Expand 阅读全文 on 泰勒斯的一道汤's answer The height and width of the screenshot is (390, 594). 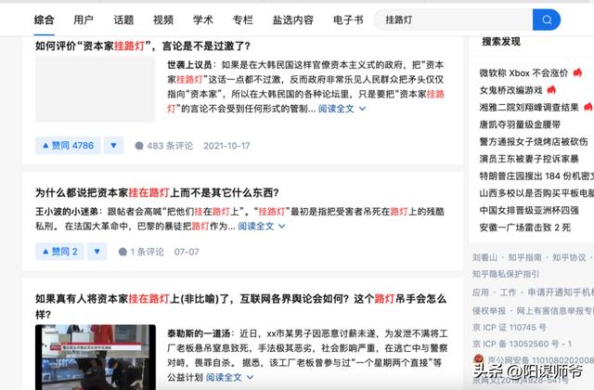click(x=229, y=378)
